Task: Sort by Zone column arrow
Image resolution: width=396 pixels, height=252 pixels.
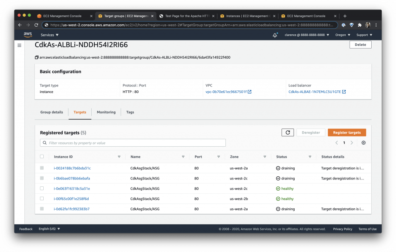Action: pyautogui.click(x=265, y=157)
